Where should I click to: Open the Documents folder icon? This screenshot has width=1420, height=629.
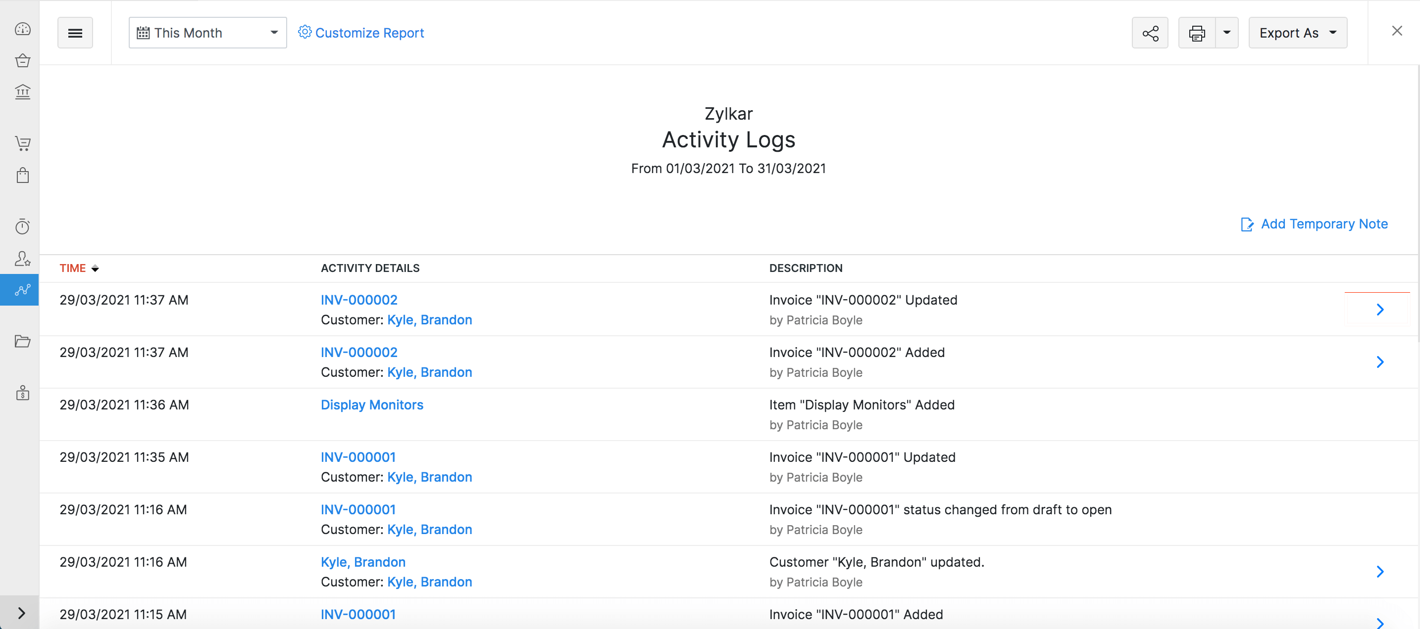click(22, 342)
